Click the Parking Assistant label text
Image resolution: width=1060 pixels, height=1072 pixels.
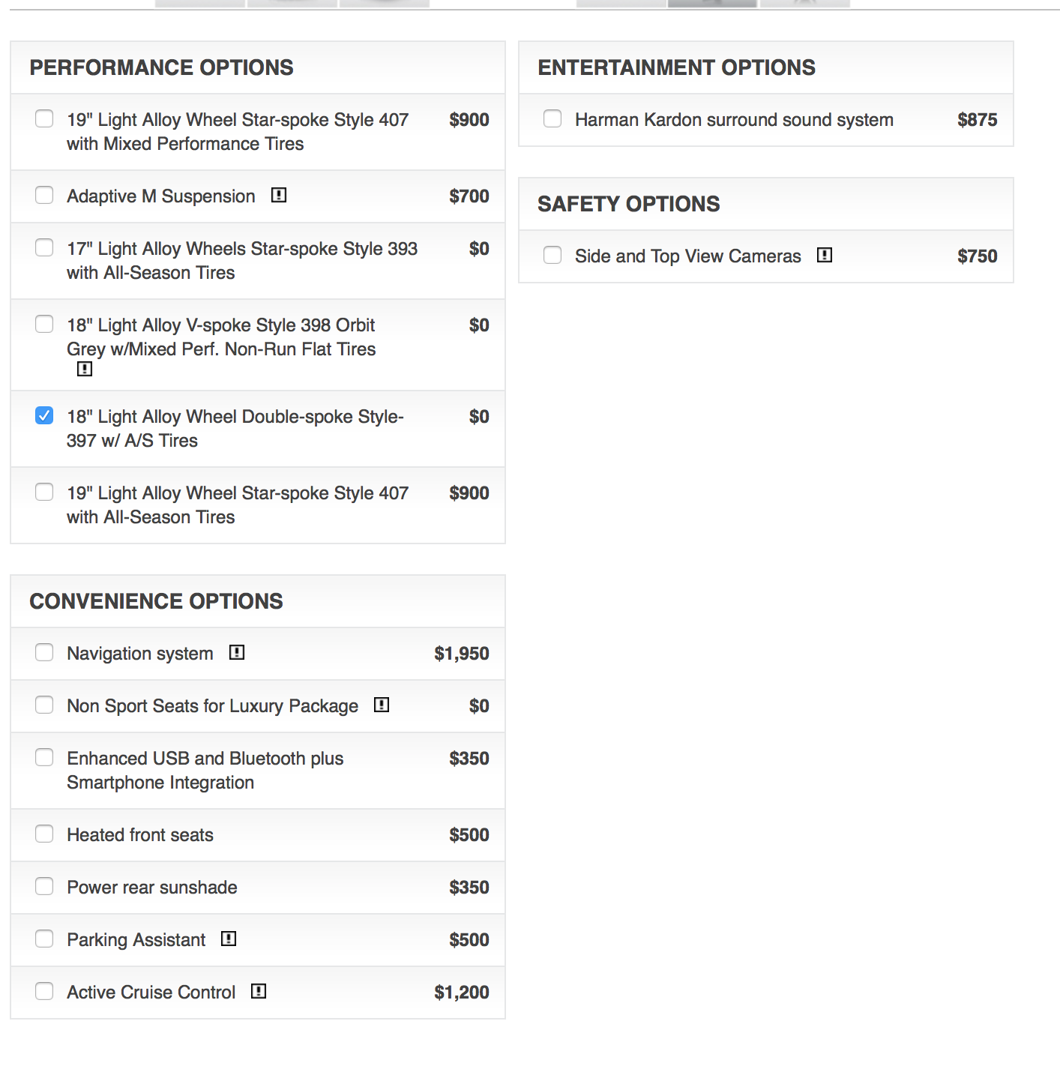pos(136,940)
